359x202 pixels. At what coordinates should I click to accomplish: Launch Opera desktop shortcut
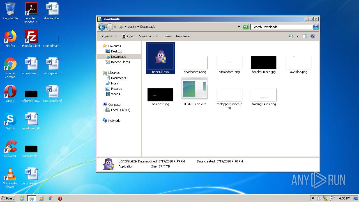click(10, 94)
